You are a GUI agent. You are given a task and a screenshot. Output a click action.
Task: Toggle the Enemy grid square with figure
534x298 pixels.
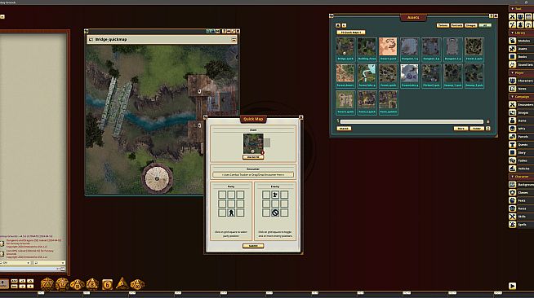tap(275, 195)
